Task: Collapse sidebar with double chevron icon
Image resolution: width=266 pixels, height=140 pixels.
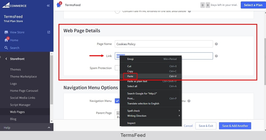Action: tap(48, 6)
